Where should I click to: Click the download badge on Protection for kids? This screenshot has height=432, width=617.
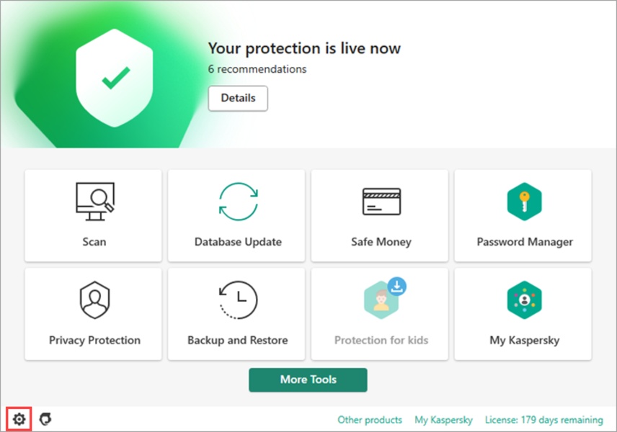(396, 286)
